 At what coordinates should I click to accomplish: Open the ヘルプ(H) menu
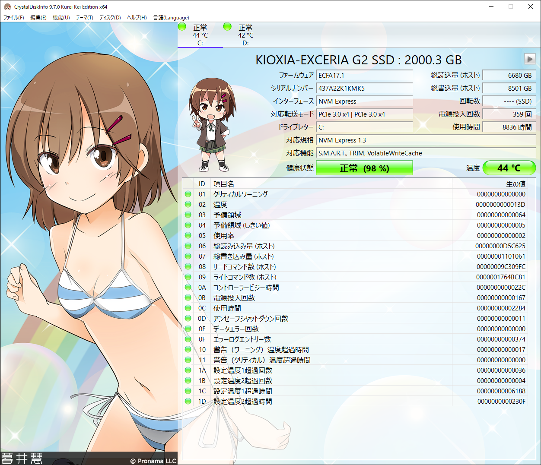pyautogui.click(x=137, y=18)
